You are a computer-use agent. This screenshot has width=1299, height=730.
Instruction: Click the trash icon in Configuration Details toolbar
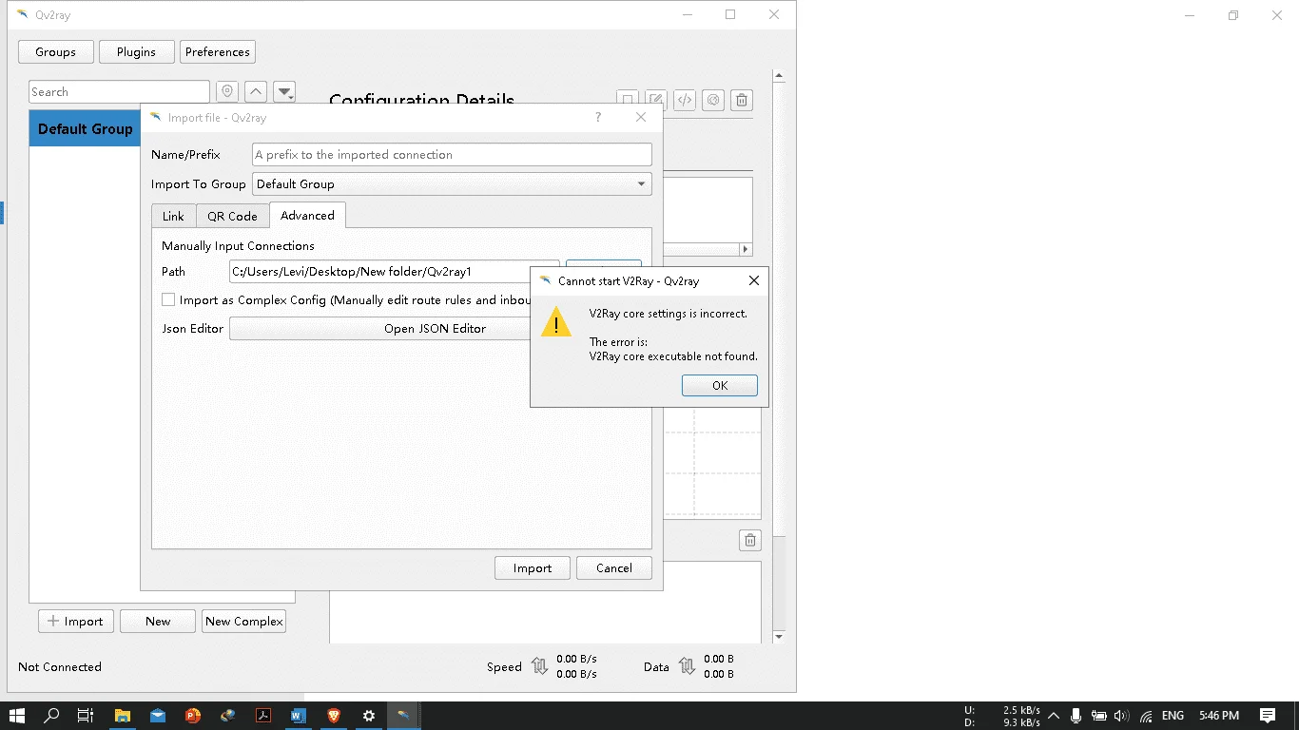point(743,100)
